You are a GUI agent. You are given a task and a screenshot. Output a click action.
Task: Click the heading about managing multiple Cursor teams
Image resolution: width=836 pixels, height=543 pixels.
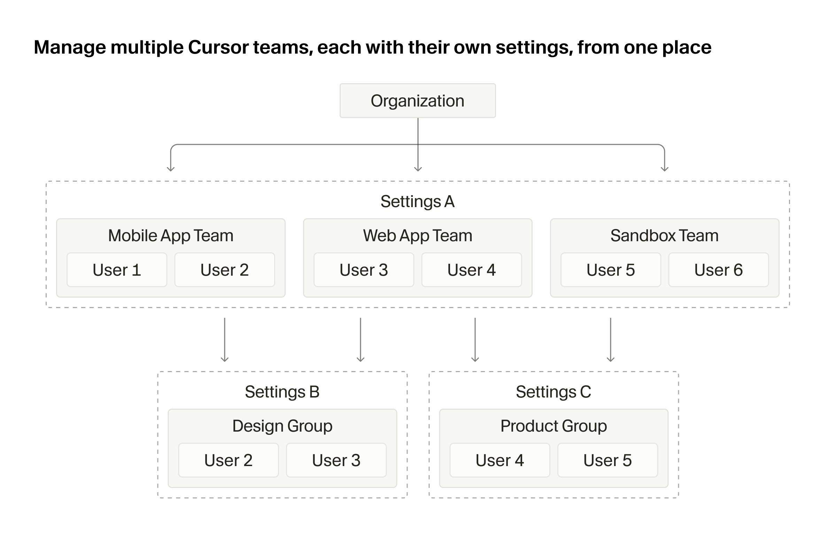(373, 47)
